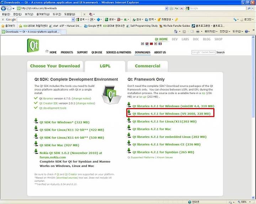The image size is (256, 204).
Task: Download Qt libraries 4.7.1 for Windows VS 2008
Action: click(x=171, y=114)
